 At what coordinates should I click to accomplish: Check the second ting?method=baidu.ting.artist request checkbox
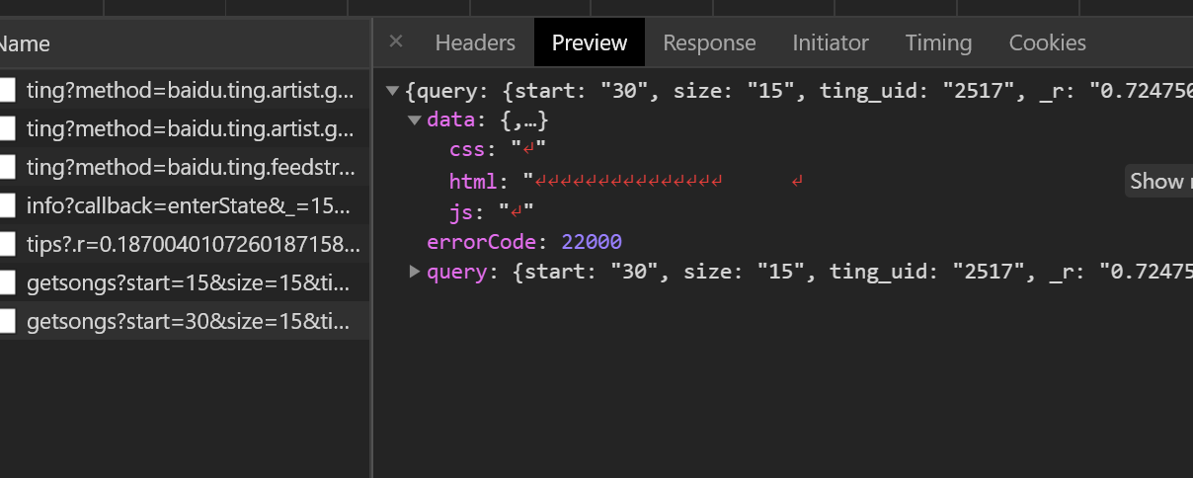(6, 128)
